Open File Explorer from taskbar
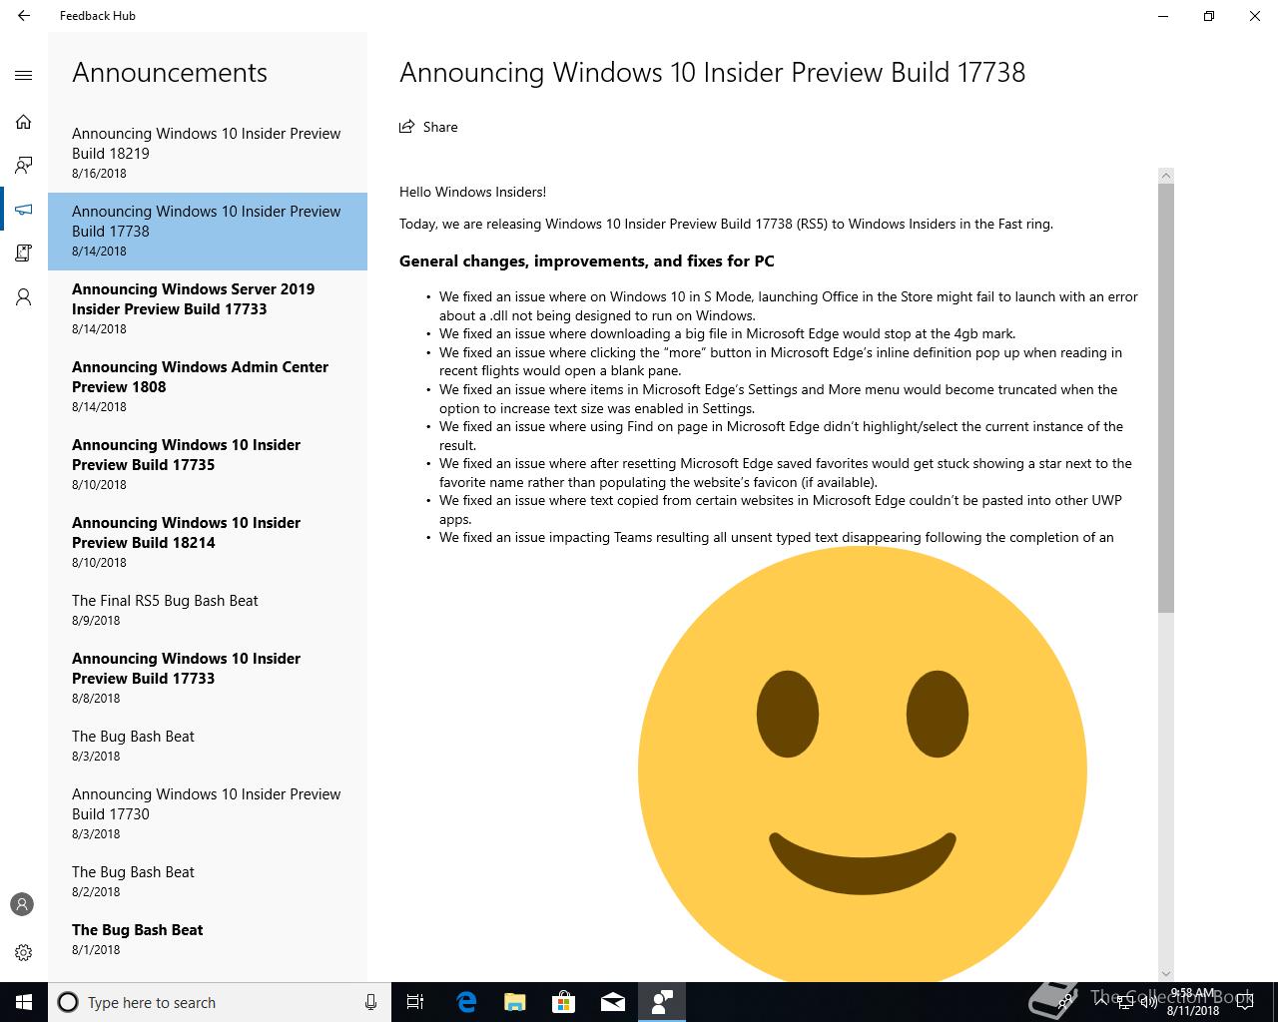Screen dimensions: 1278x1022 pyautogui.click(x=514, y=1002)
